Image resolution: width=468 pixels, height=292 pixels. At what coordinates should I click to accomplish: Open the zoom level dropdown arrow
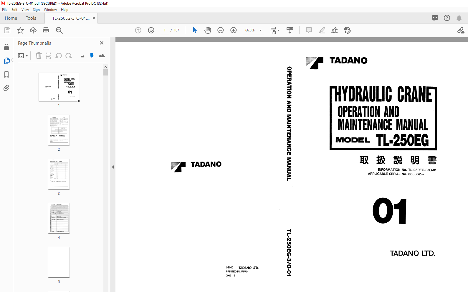(260, 30)
